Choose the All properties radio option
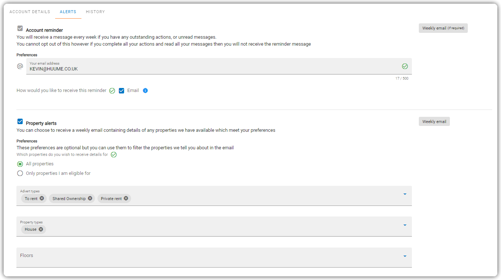501x280 pixels. [20, 164]
